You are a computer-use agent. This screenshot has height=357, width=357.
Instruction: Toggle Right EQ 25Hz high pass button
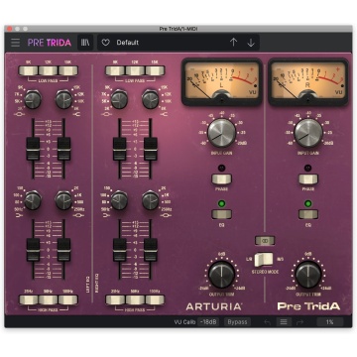coord(115,299)
